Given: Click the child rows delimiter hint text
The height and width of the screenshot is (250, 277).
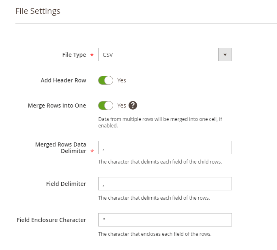Looking at the screenshot, I should pyautogui.click(x=160, y=162).
